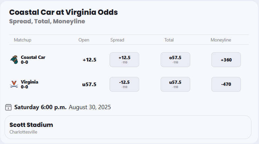Pick the over 57.5 total
The image size is (259, 144).
[x=175, y=60]
